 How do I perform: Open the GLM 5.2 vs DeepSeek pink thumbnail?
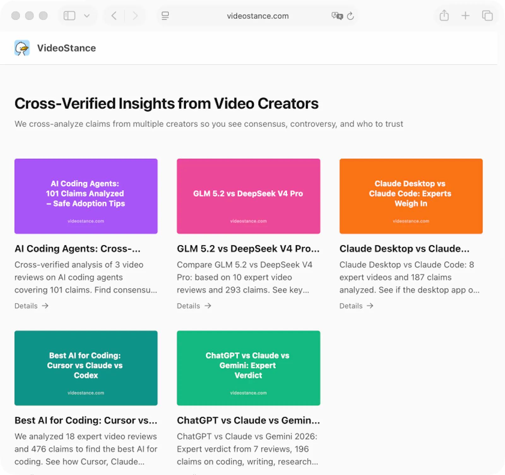248,196
